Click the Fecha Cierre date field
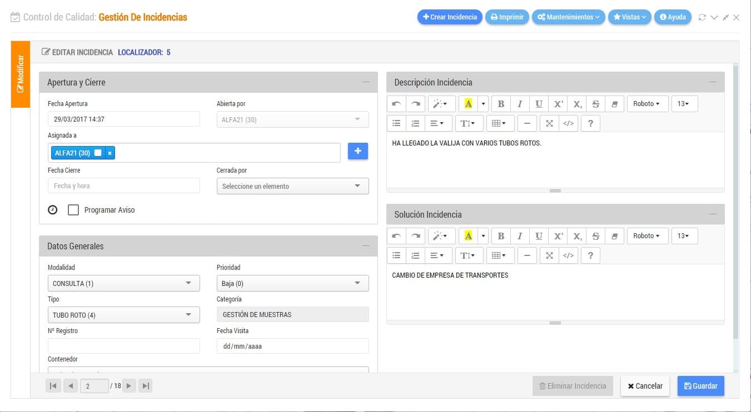 tap(123, 185)
